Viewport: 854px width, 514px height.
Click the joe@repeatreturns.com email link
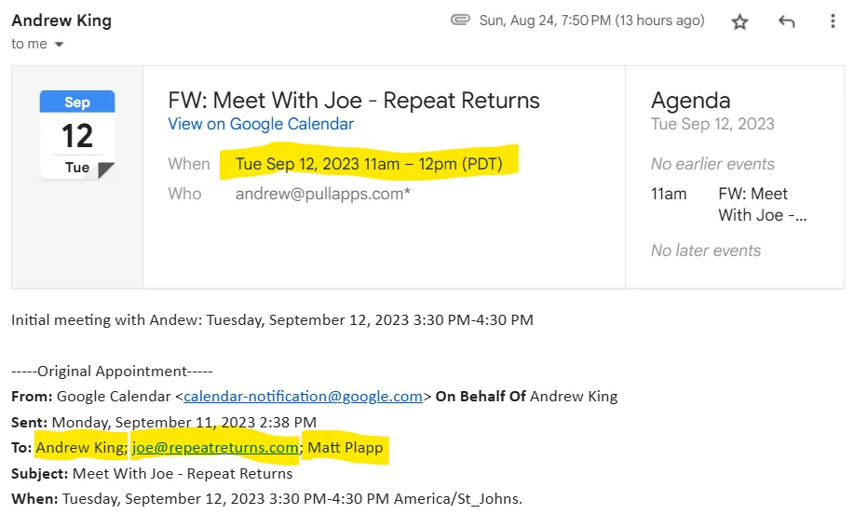215,448
